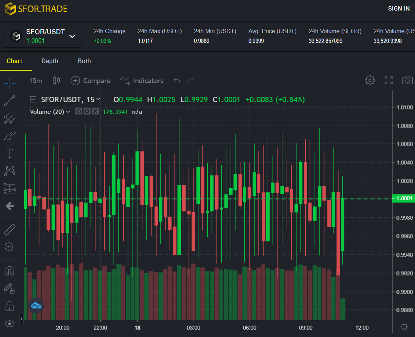Click the 24h Change +0.03% value
Image resolution: width=415 pixels, height=337 pixels.
[x=102, y=41]
